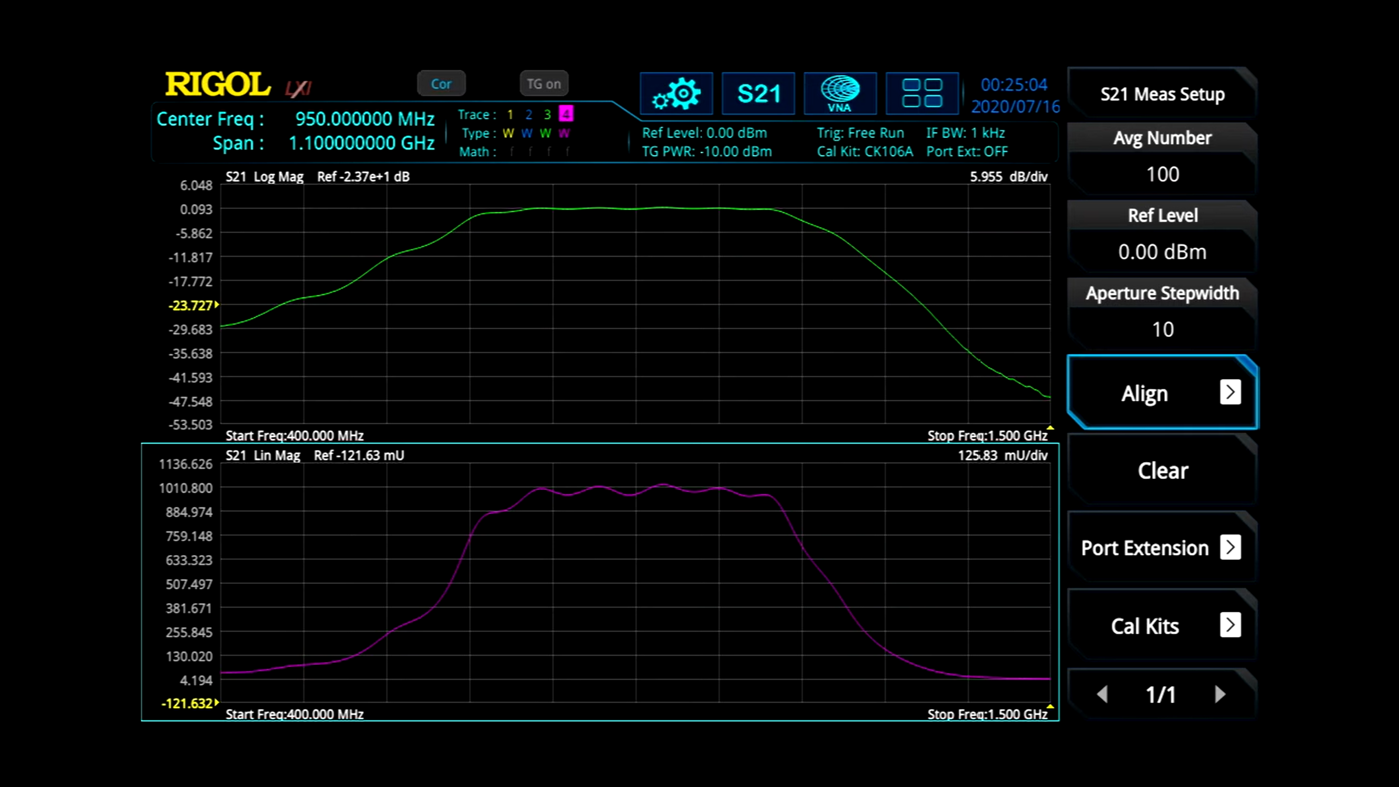Image resolution: width=1399 pixels, height=787 pixels.
Task: Click the S21 measurement mode icon
Action: (758, 94)
